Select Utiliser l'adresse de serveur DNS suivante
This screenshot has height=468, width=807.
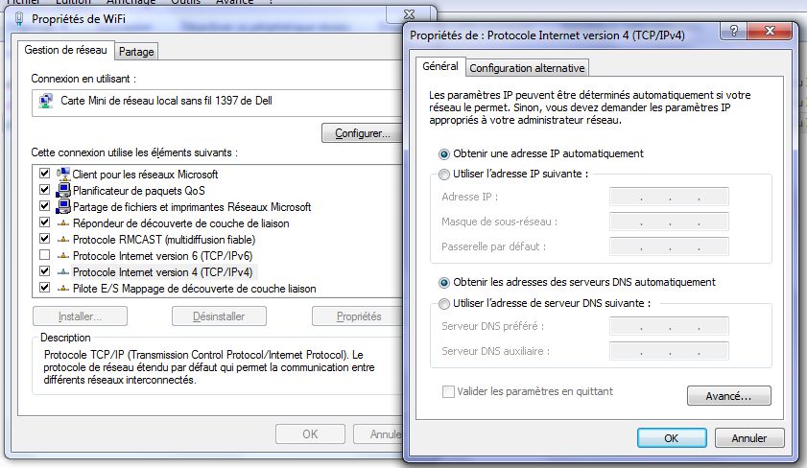[443, 304]
